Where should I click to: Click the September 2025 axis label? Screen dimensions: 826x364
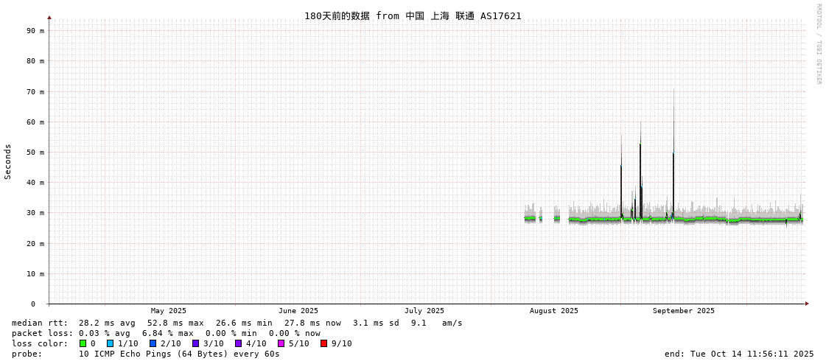point(683,311)
